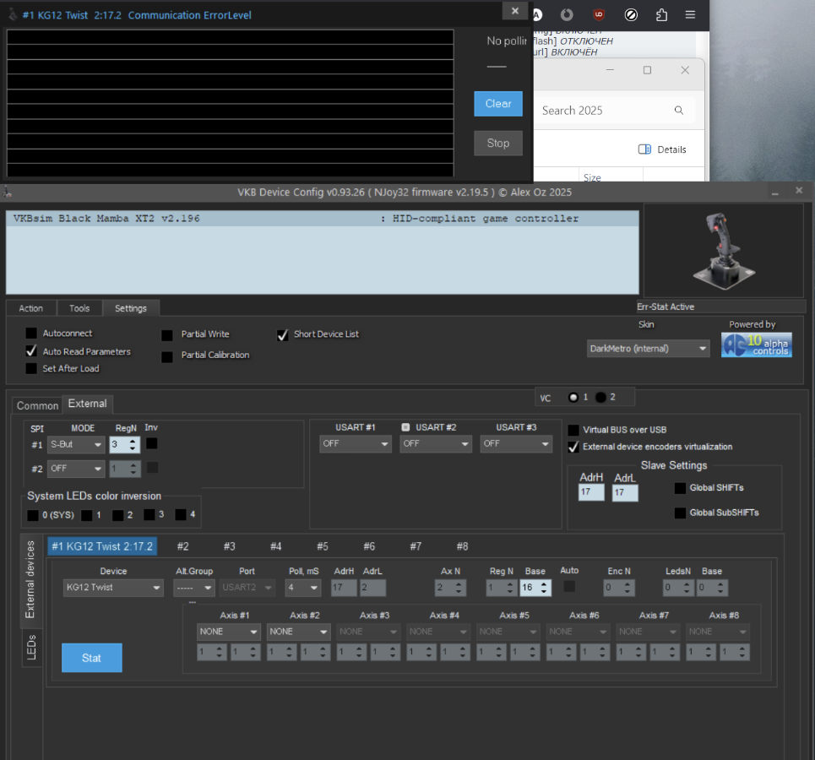Click the search magnifier in Search 2025
Image resolution: width=815 pixels, height=760 pixels.
679,111
